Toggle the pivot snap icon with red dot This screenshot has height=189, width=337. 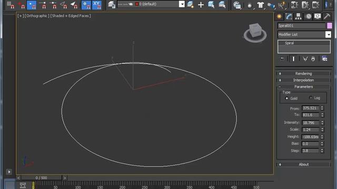(x=21, y=5)
